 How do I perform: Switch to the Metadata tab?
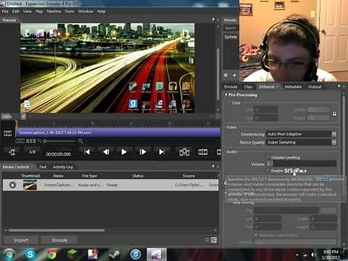click(x=293, y=86)
